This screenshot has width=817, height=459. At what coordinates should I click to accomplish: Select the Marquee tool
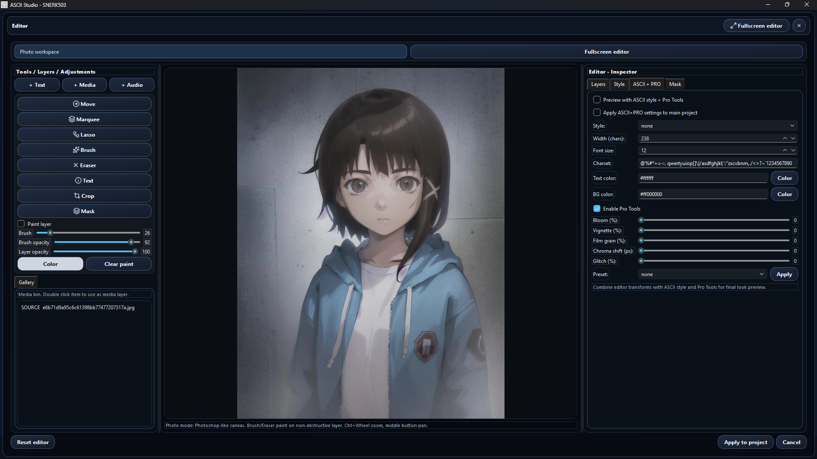point(84,119)
